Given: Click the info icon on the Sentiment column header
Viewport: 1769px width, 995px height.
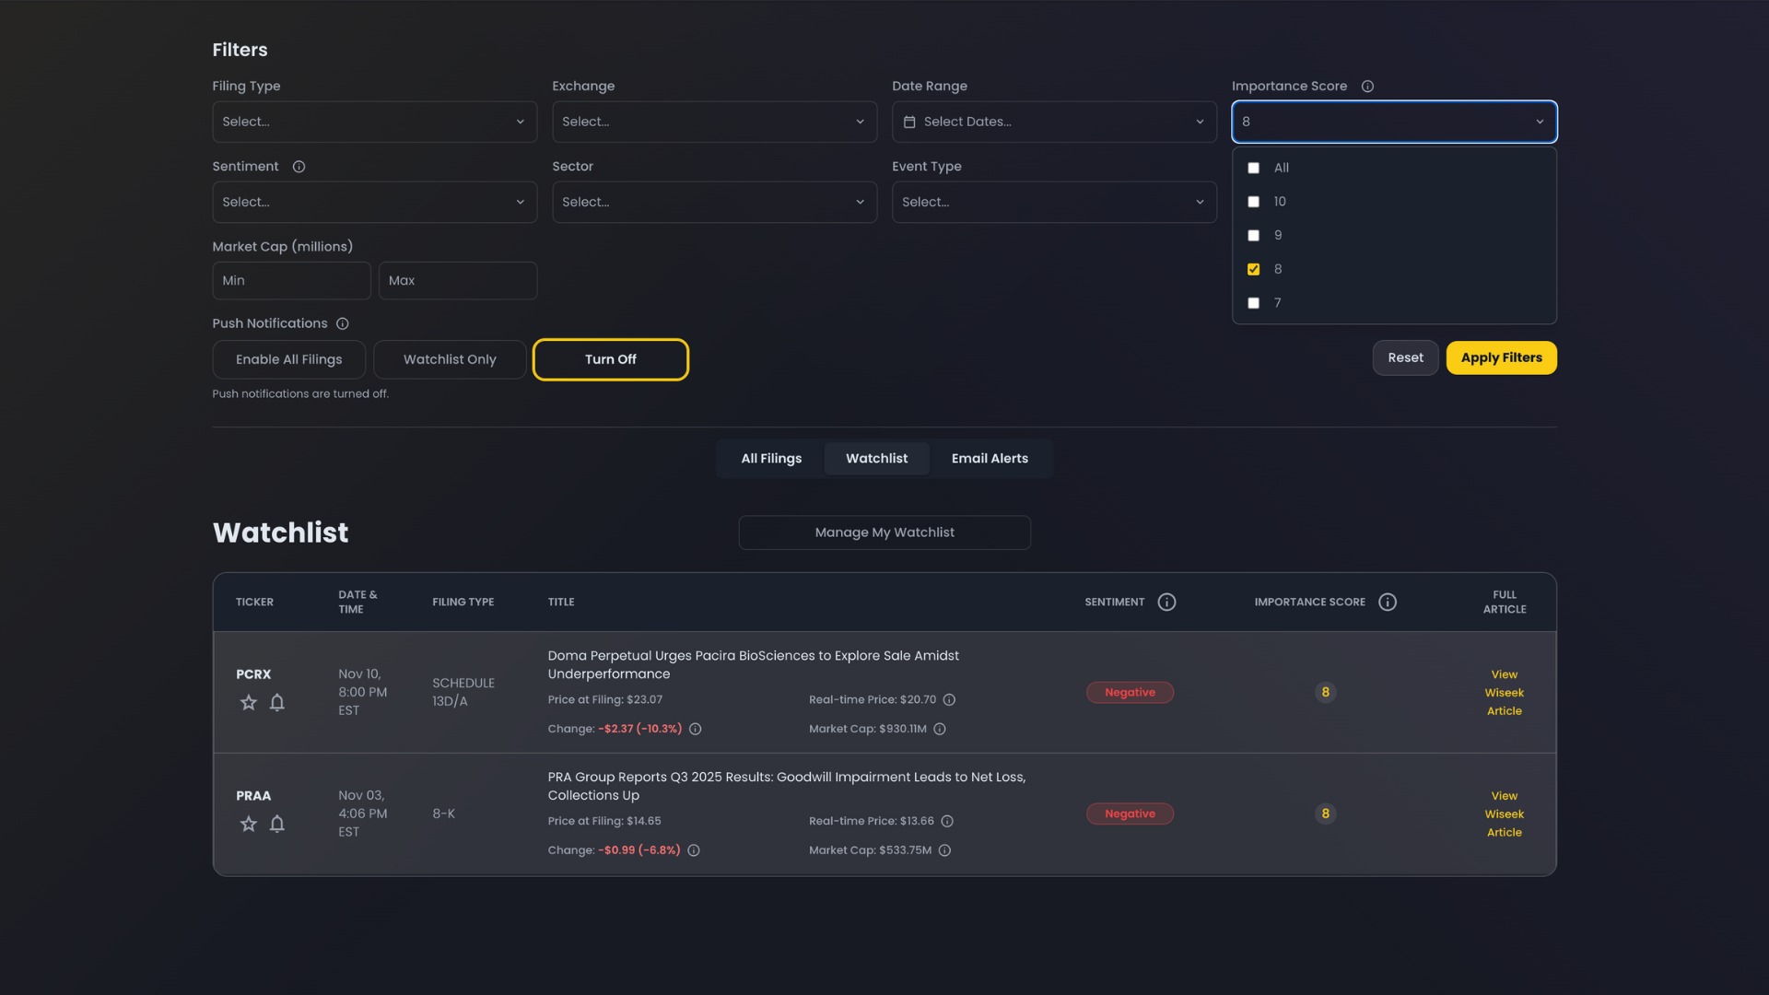Looking at the screenshot, I should click(x=1166, y=602).
